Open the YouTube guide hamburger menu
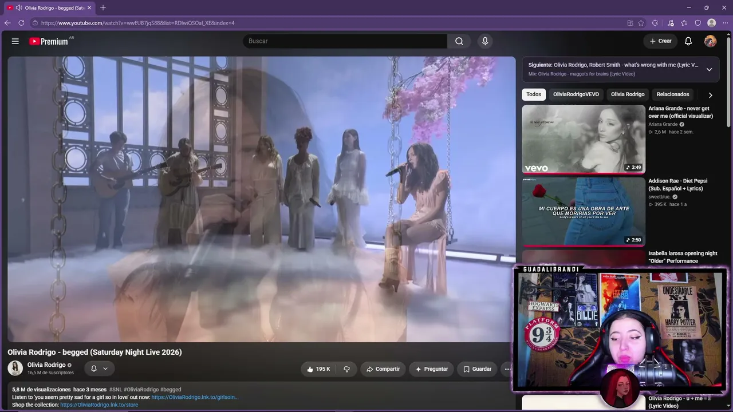The width and height of the screenshot is (733, 412). coord(15,41)
